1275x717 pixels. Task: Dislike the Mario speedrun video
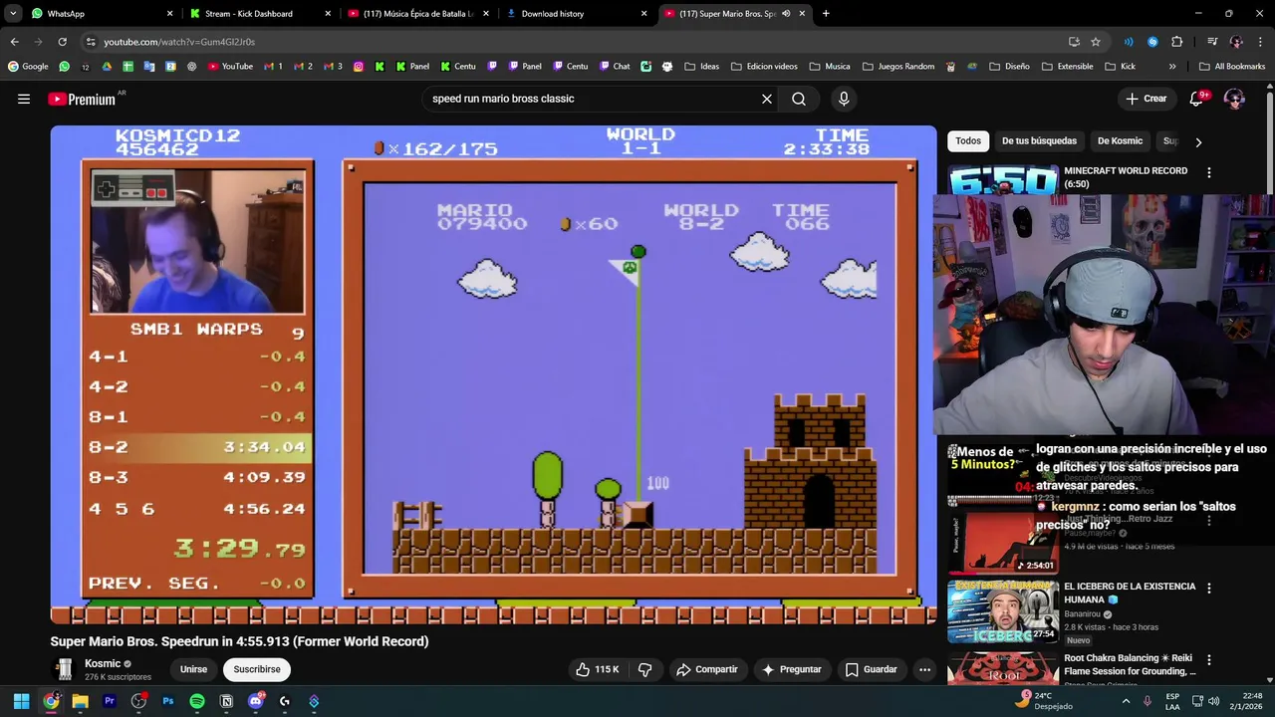click(644, 669)
